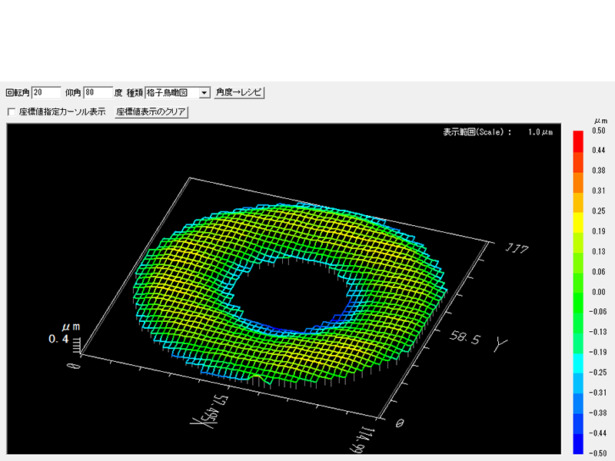Click the 座標値表示のクリア button

151,111
